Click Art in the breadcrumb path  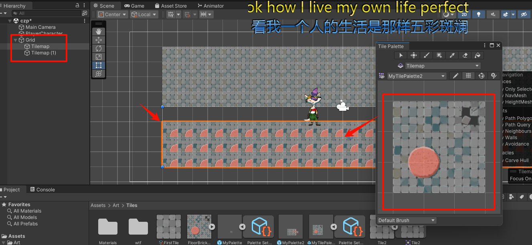click(x=116, y=205)
